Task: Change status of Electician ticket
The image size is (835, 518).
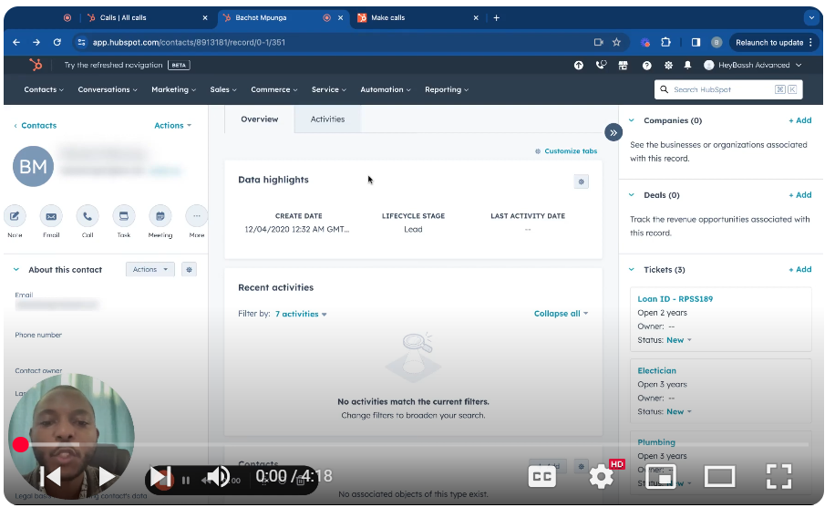Action: pyautogui.click(x=679, y=411)
